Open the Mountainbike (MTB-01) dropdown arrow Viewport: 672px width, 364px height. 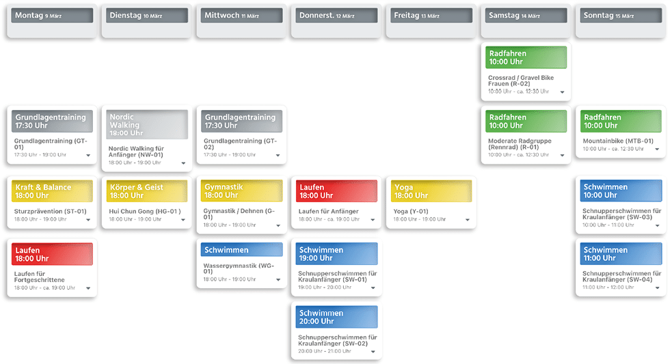click(x=657, y=150)
